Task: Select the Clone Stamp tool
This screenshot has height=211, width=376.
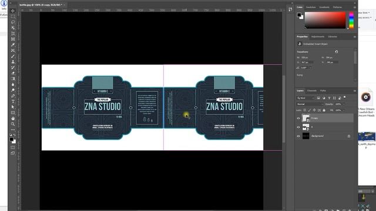Action: tap(13, 62)
